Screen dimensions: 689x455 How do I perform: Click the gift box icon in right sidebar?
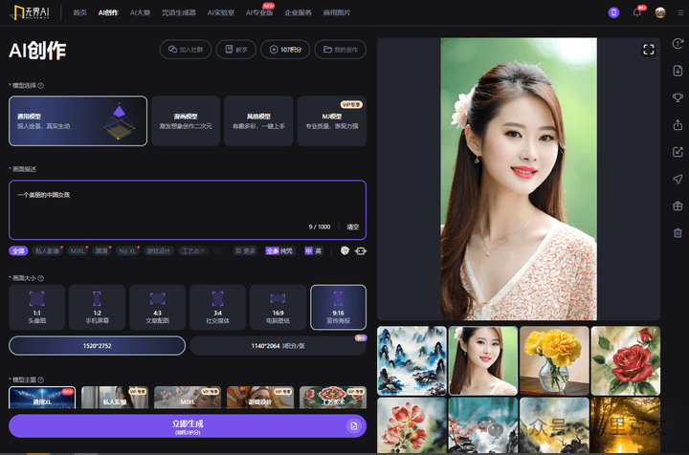tap(678, 206)
